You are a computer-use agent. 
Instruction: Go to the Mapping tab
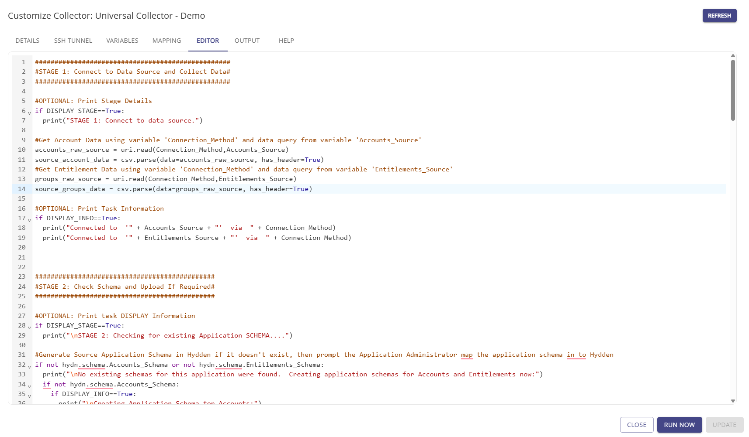click(x=166, y=41)
